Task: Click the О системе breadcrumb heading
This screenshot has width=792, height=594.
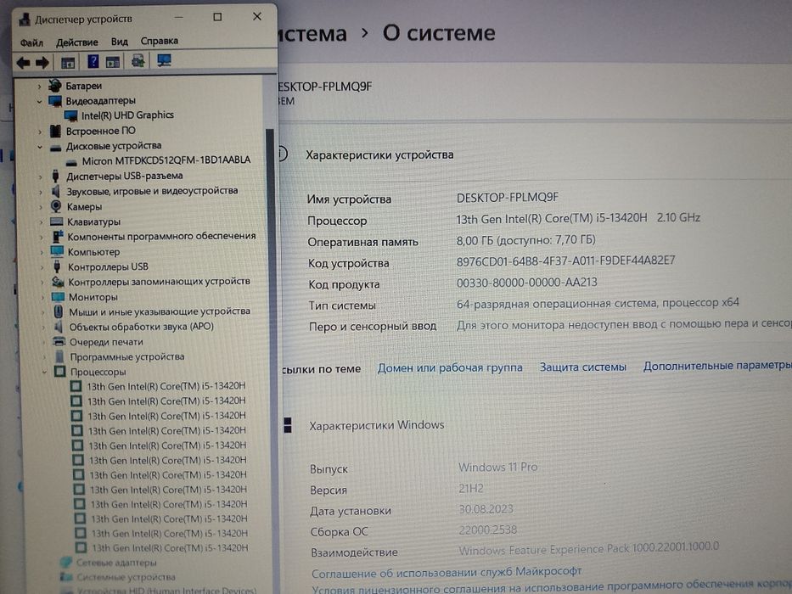Action: (439, 33)
